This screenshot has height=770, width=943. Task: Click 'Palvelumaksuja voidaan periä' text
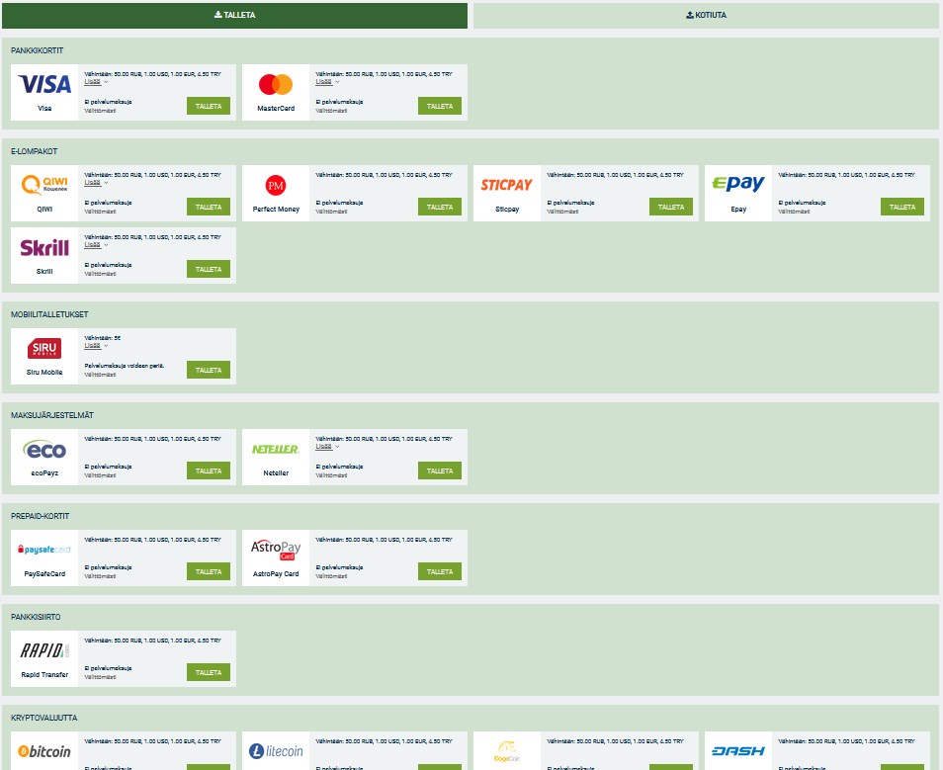[x=124, y=365]
